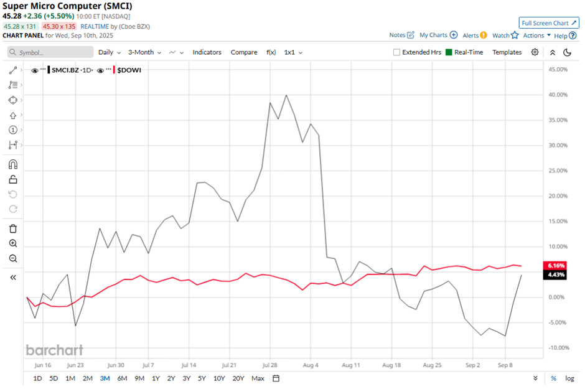The height and width of the screenshot is (389, 585).
Task: Click the undo arrow icon
Action: pyautogui.click(x=13, y=194)
